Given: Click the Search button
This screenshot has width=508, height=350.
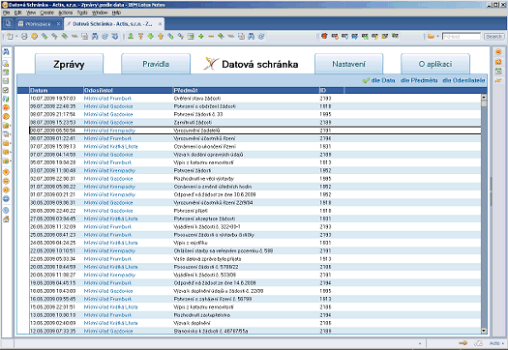Looking at the screenshot, I should tap(493, 37).
